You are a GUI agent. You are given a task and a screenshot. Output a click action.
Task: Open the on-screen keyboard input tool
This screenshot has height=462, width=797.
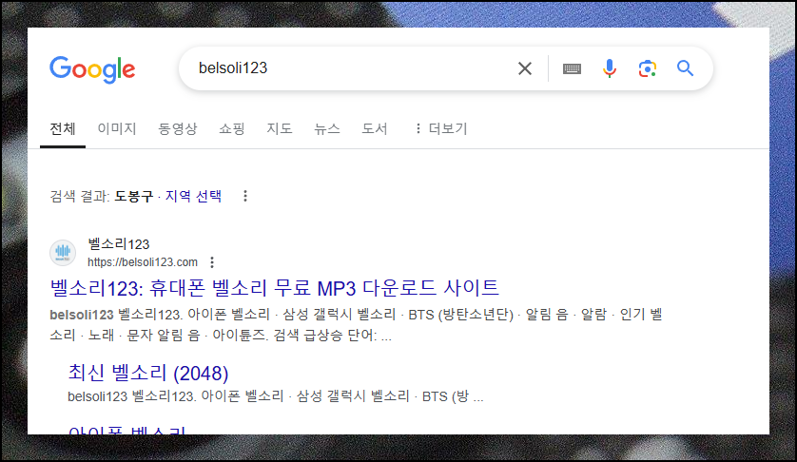pyautogui.click(x=572, y=68)
